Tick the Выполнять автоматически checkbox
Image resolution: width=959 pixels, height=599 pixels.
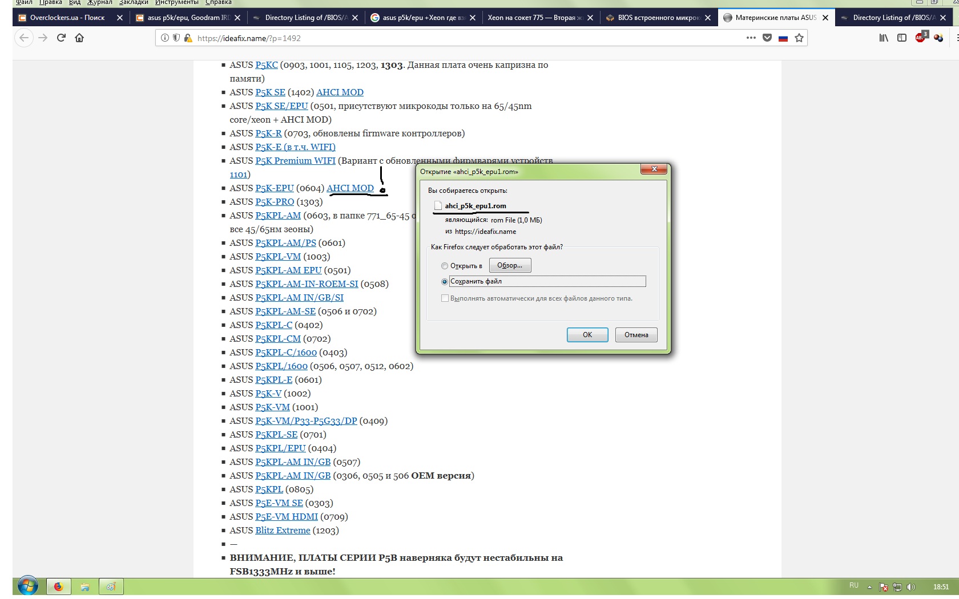tap(445, 298)
